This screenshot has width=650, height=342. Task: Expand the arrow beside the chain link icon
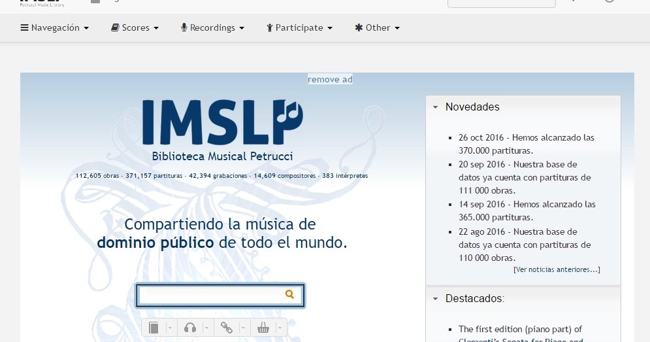pos(243,328)
